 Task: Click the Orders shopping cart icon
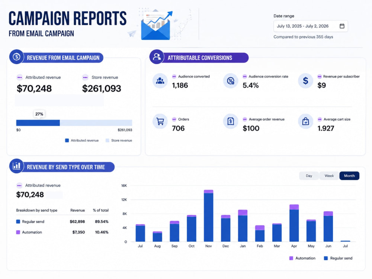tap(160, 122)
